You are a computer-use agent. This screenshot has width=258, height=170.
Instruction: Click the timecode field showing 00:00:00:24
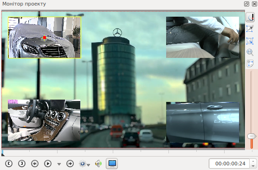[229, 164]
